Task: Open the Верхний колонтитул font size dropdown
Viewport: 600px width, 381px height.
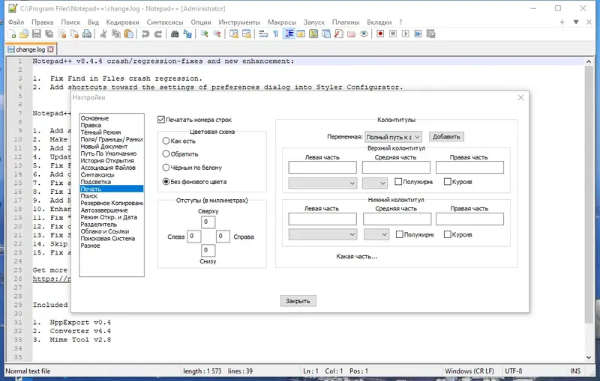Action: coord(375,183)
